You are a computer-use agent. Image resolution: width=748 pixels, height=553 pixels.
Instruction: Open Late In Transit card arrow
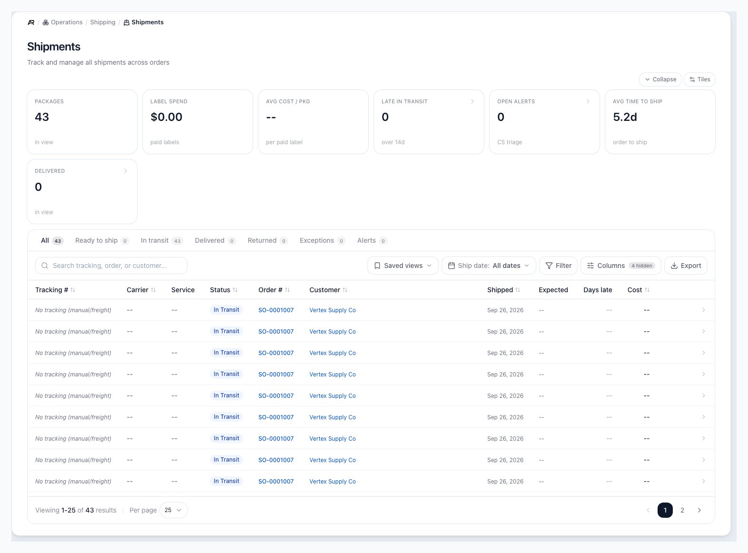point(472,101)
